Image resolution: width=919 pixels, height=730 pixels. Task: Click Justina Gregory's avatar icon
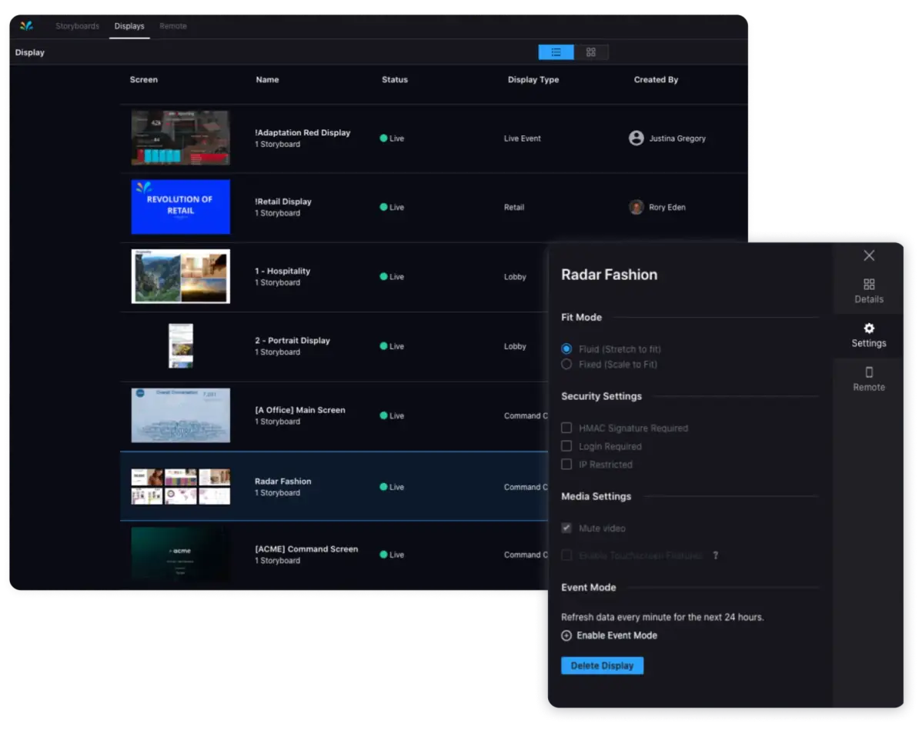coord(636,138)
